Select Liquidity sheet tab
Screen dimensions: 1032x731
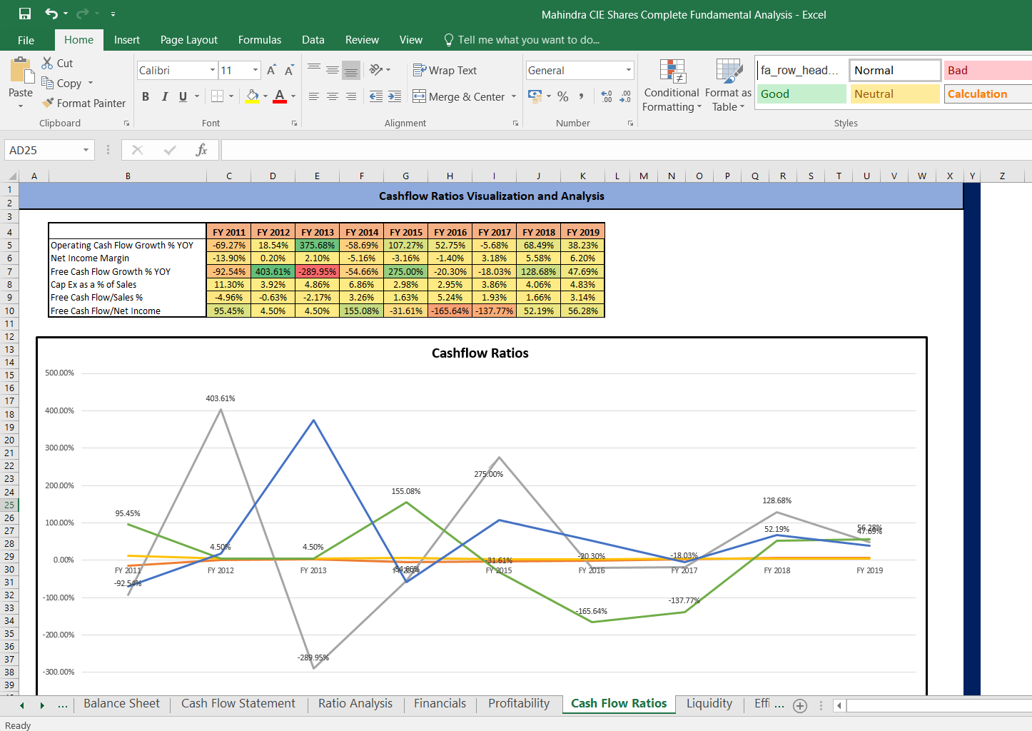click(709, 703)
